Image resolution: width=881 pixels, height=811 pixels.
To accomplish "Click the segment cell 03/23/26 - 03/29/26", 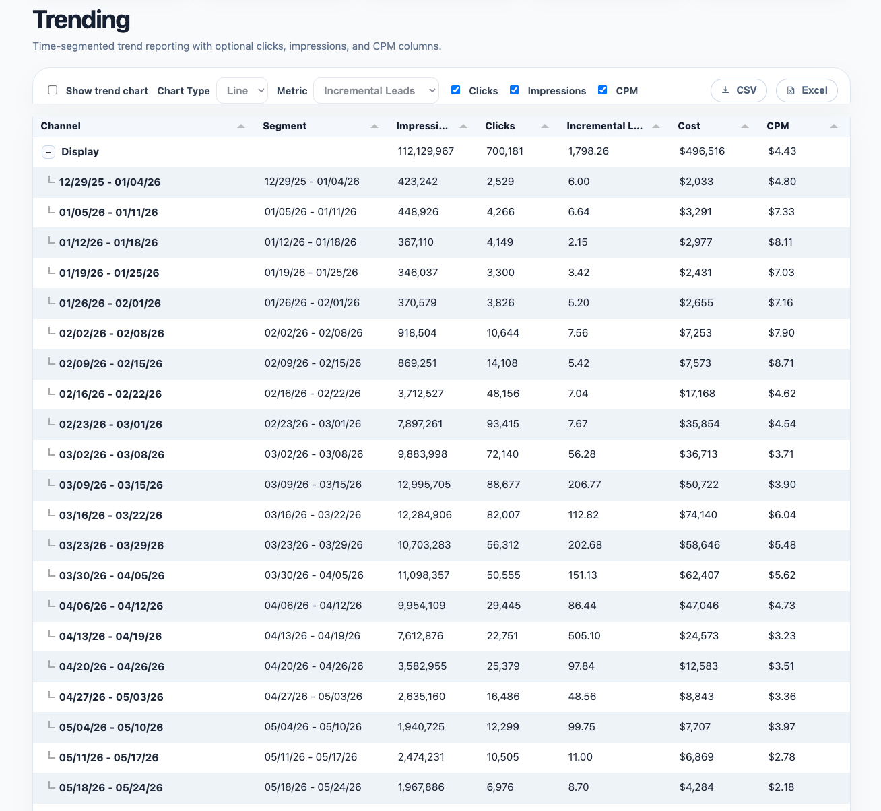I will coord(313,545).
